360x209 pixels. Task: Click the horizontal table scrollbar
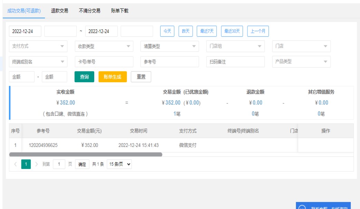[86, 154]
